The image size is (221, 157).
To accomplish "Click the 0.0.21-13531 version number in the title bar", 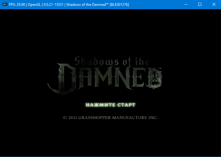I will click(x=53, y=5).
